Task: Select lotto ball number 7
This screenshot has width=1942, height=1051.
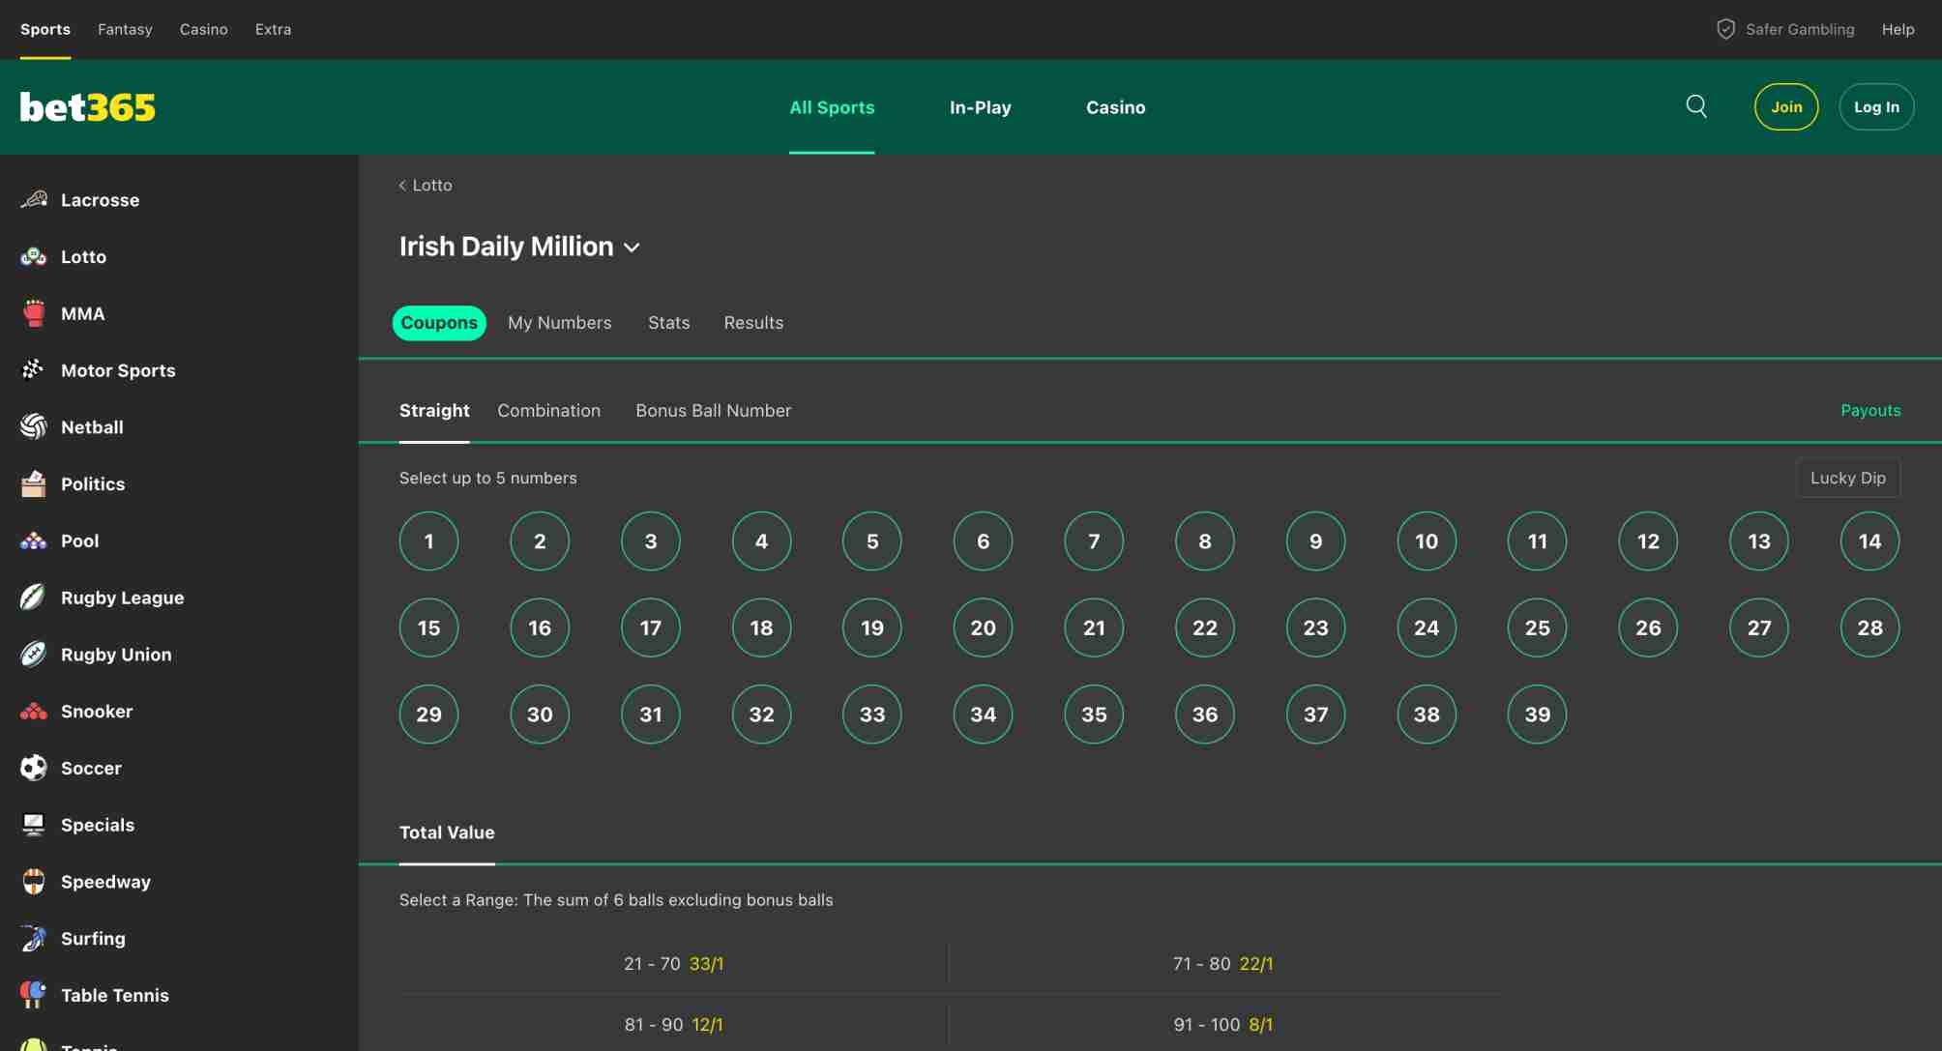Action: coord(1094,541)
